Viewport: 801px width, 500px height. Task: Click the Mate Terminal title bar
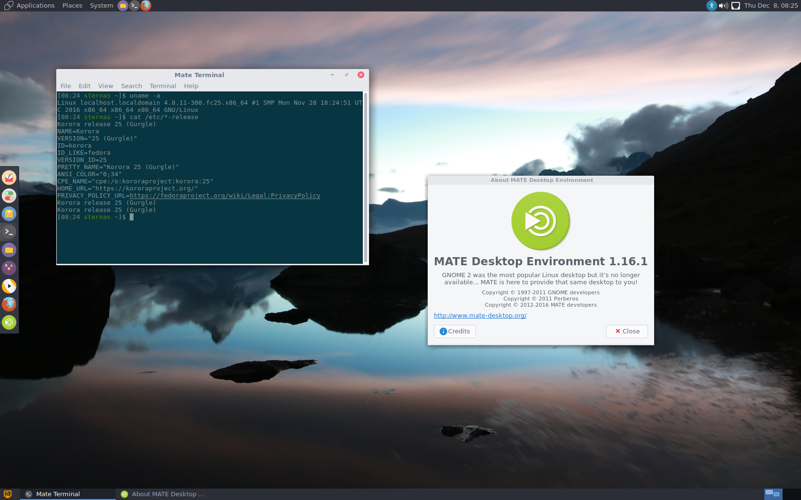199,75
